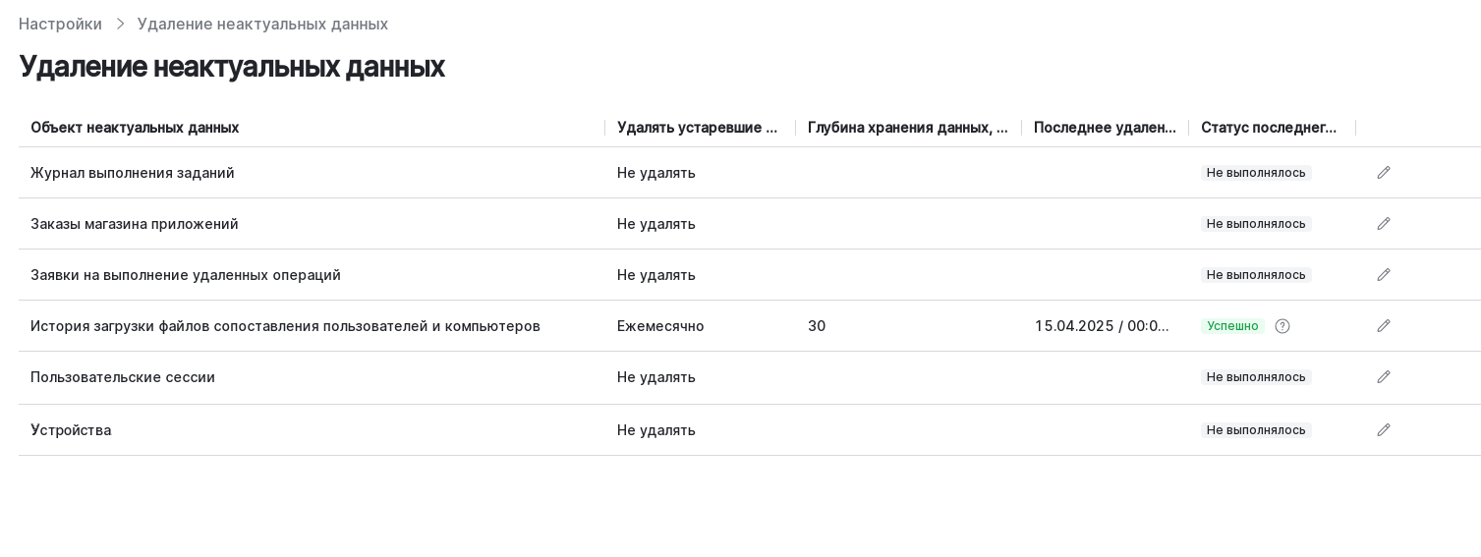Click the edit pencil for Устройства
This screenshot has width=1481, height=557.
1384,430
